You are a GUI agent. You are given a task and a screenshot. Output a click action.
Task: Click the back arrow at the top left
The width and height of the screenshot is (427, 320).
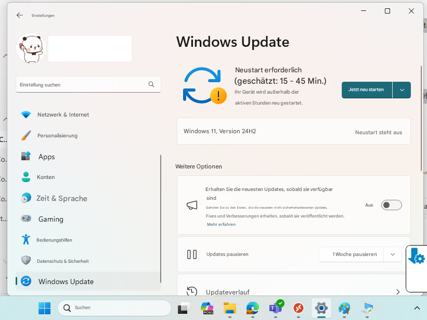pyautogui.click(x=20, y=15)
